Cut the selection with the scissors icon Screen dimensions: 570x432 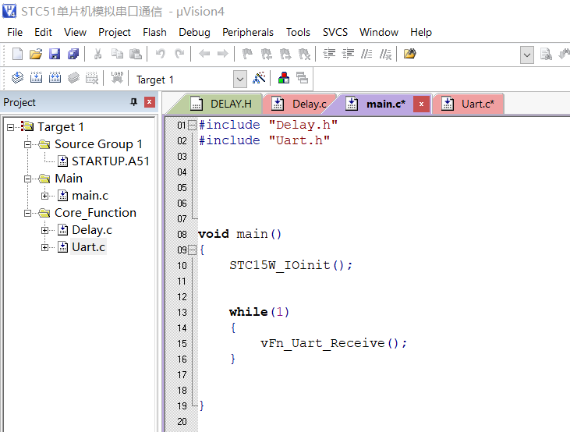click(x=97, y=54)
